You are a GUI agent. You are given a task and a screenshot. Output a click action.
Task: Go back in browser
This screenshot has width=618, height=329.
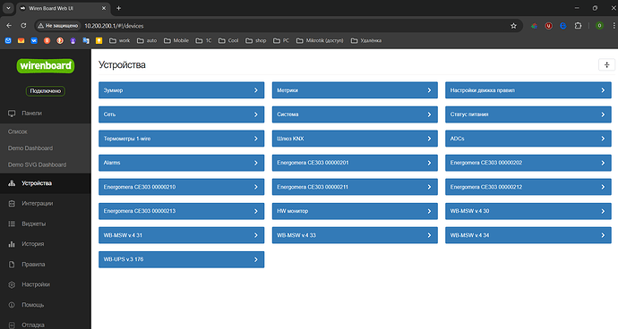coord(9,26)
